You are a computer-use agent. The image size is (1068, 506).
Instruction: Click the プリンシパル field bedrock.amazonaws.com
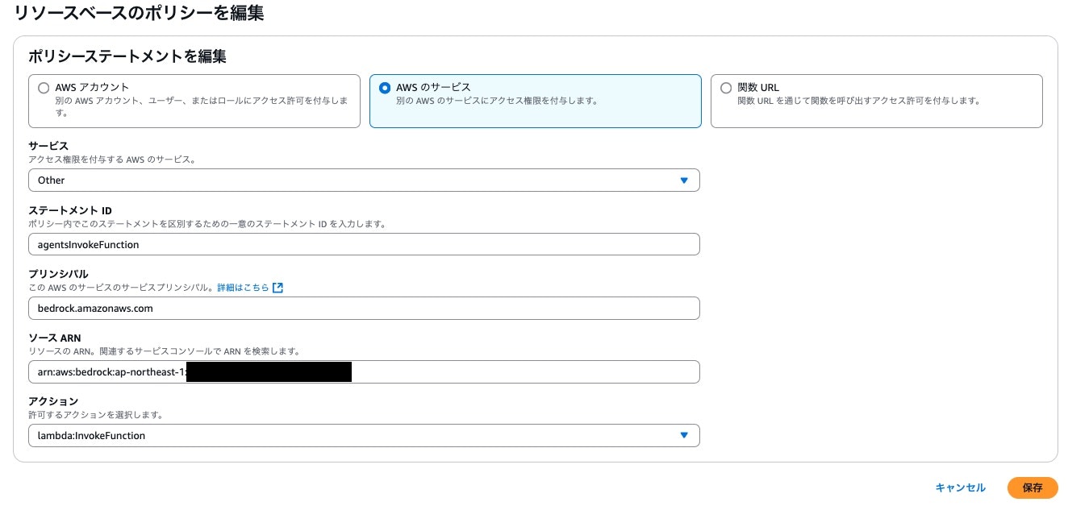(x=364, y=308)
